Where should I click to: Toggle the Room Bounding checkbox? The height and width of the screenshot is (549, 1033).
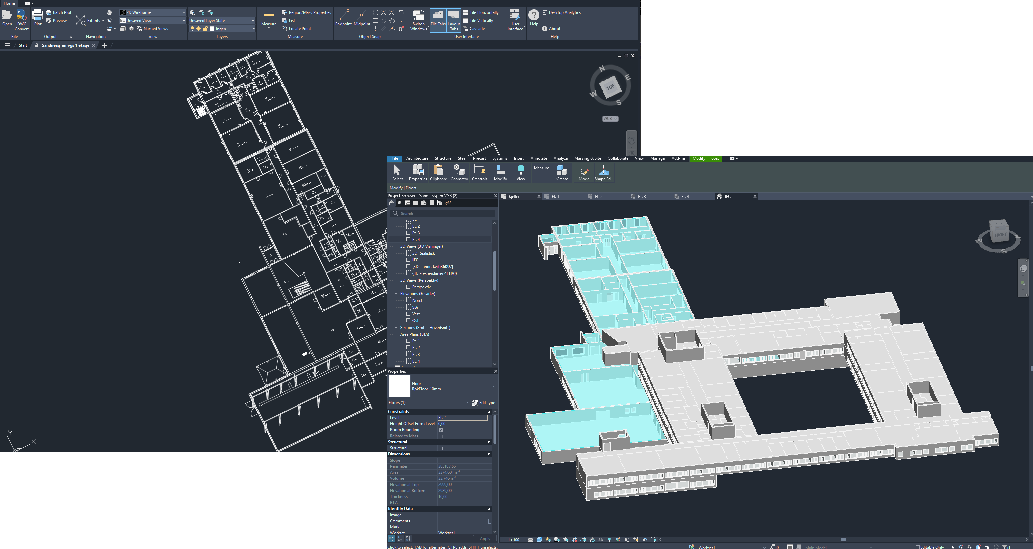pos(441,430)
